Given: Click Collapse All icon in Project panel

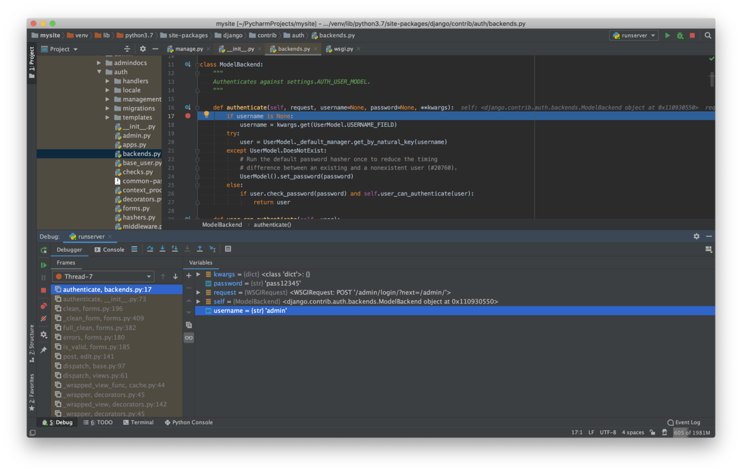Looking at the screenshot, I should click(127, 49).
